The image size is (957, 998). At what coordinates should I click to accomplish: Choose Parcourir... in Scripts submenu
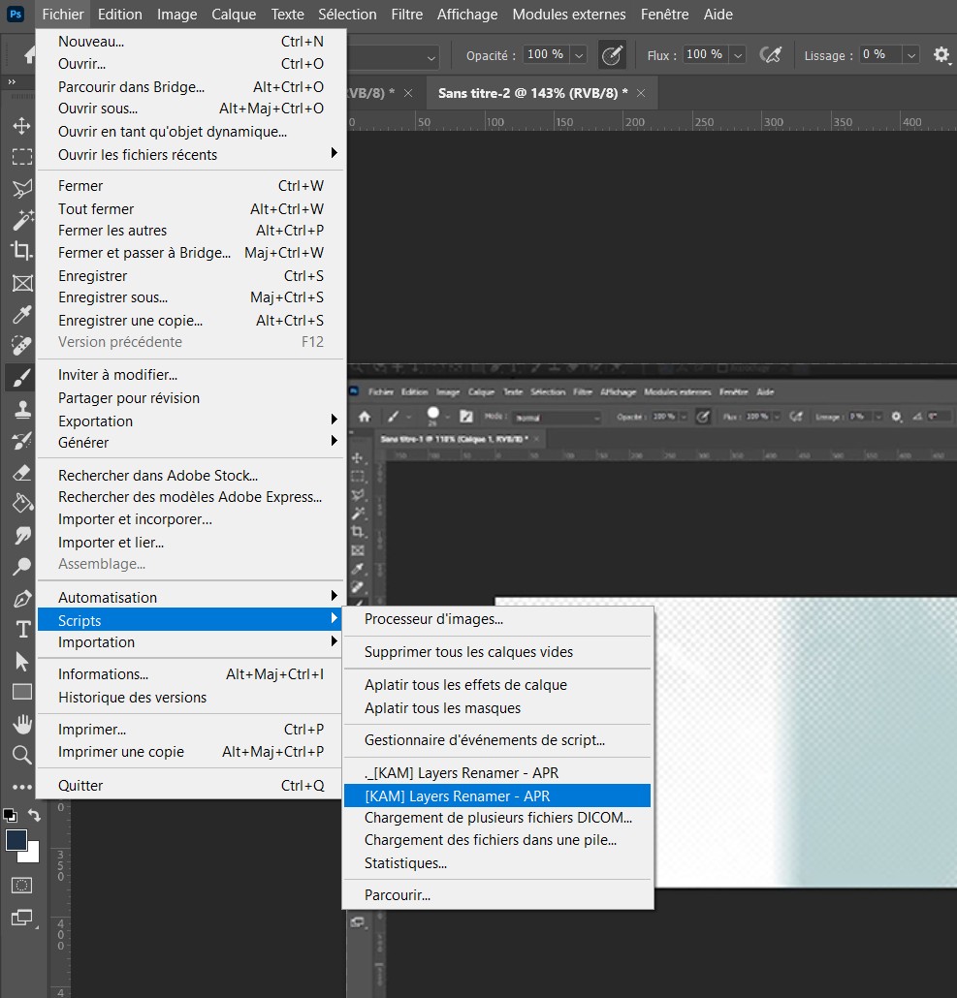click(497, 895)
